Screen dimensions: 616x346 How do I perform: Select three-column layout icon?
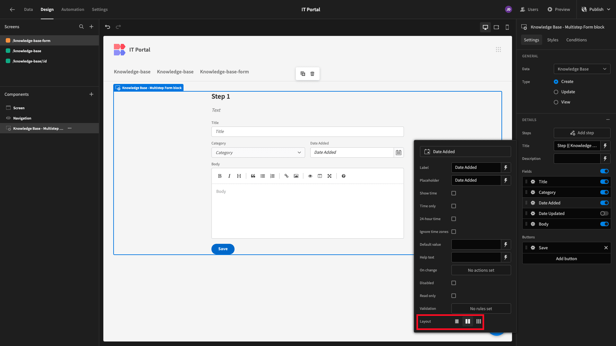tap(479, 321)
